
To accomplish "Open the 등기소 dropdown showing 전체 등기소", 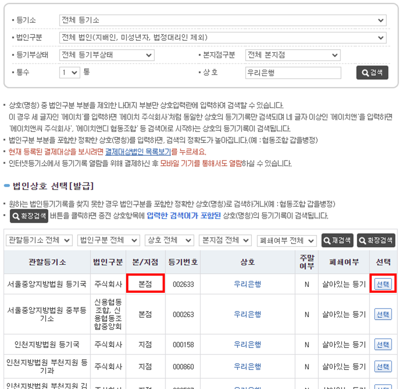I will click(x=223, y=20).
